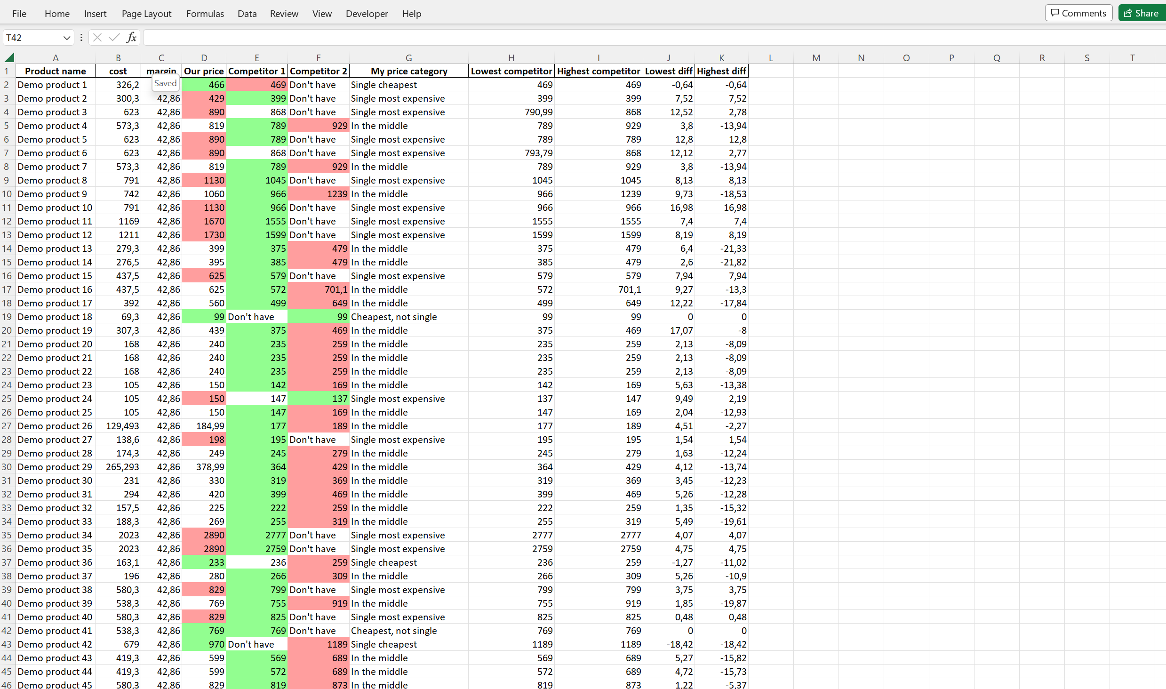Click cost cell 129,493
1166x689 pixels.
tap(118, 426)
